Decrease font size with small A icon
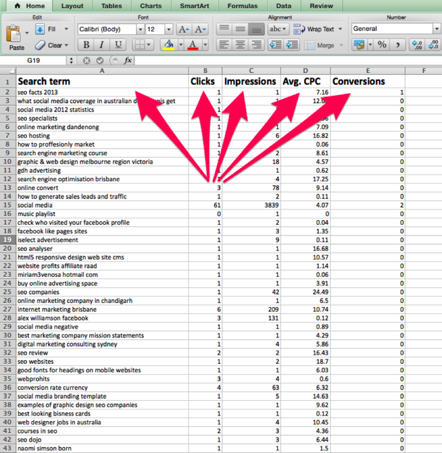This screenshot has width=442, height=453. [x=200, y=29]
